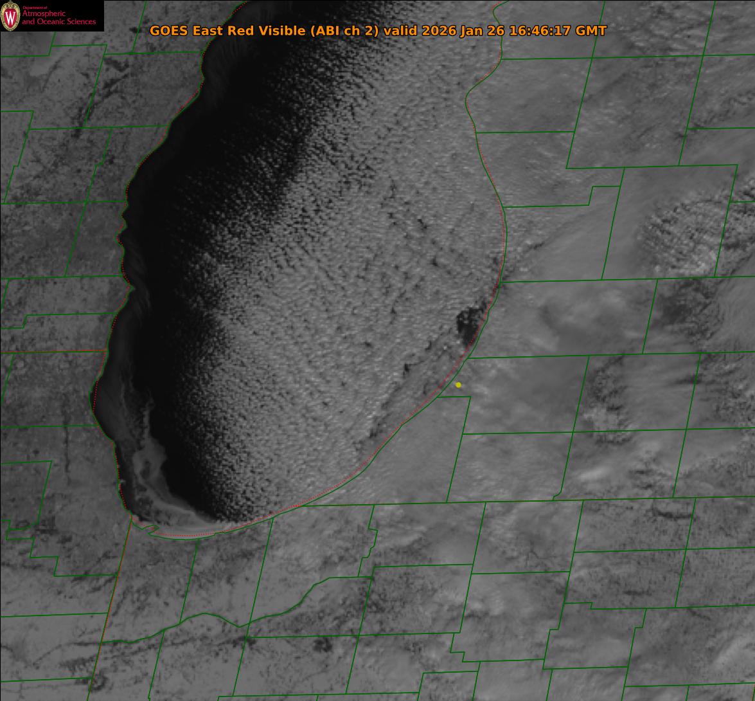The height and width of the screenshot is (701, 755).
Task: Click the yellow dot marker near the shoreline
Action: (x=458, y=385)
